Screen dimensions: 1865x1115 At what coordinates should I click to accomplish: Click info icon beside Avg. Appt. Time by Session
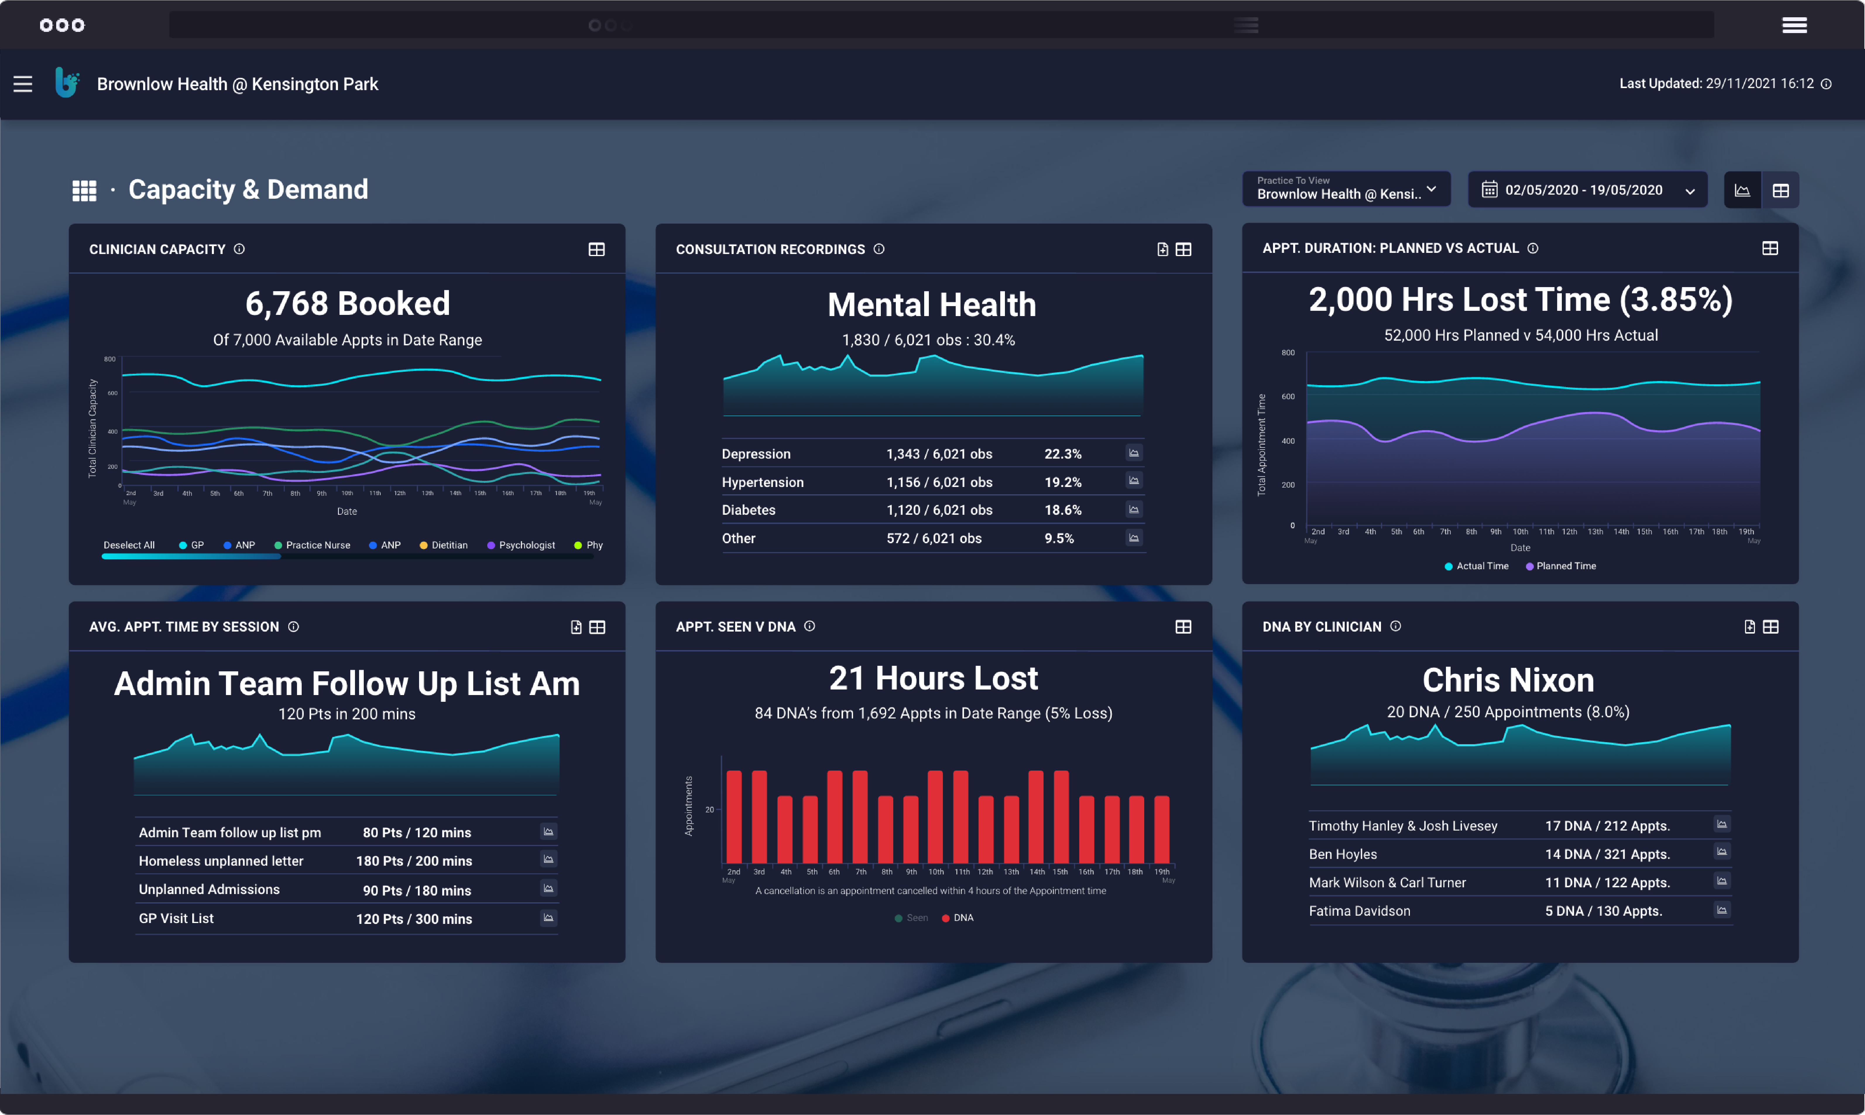294,627
